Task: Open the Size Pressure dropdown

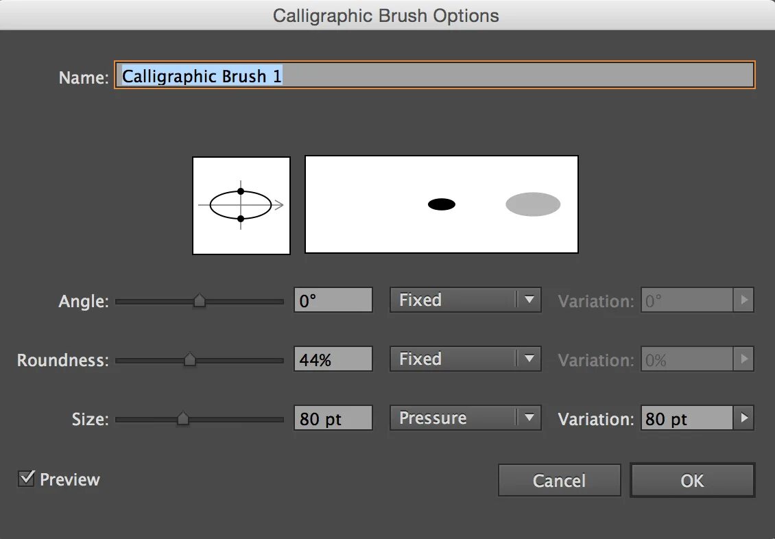Action: point(465,418)
